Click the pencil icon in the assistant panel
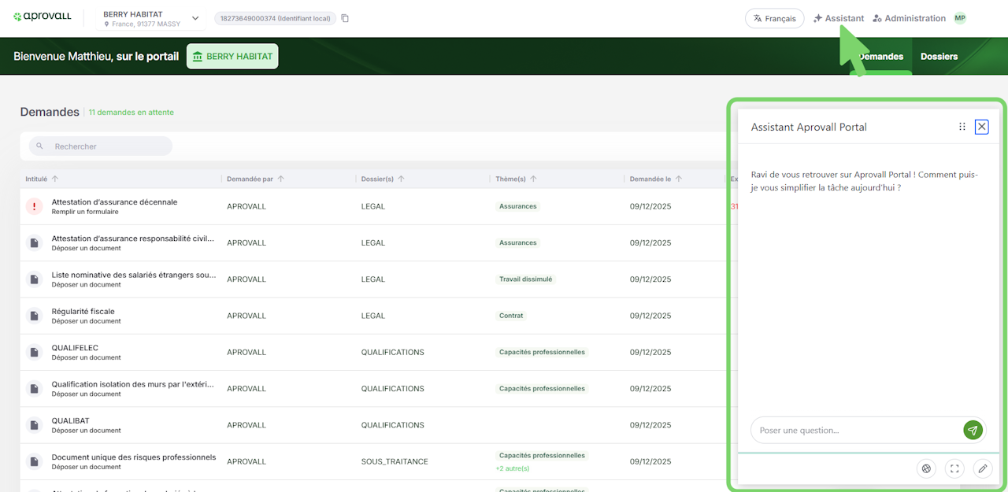This screenshot has width=1008, height=492. coord(982,468)
